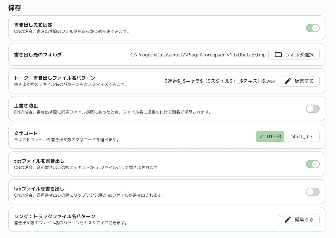Click pencil icon in ソング pattern row
Viewport: 336px width, 238px height.
[x=288, y=220]
